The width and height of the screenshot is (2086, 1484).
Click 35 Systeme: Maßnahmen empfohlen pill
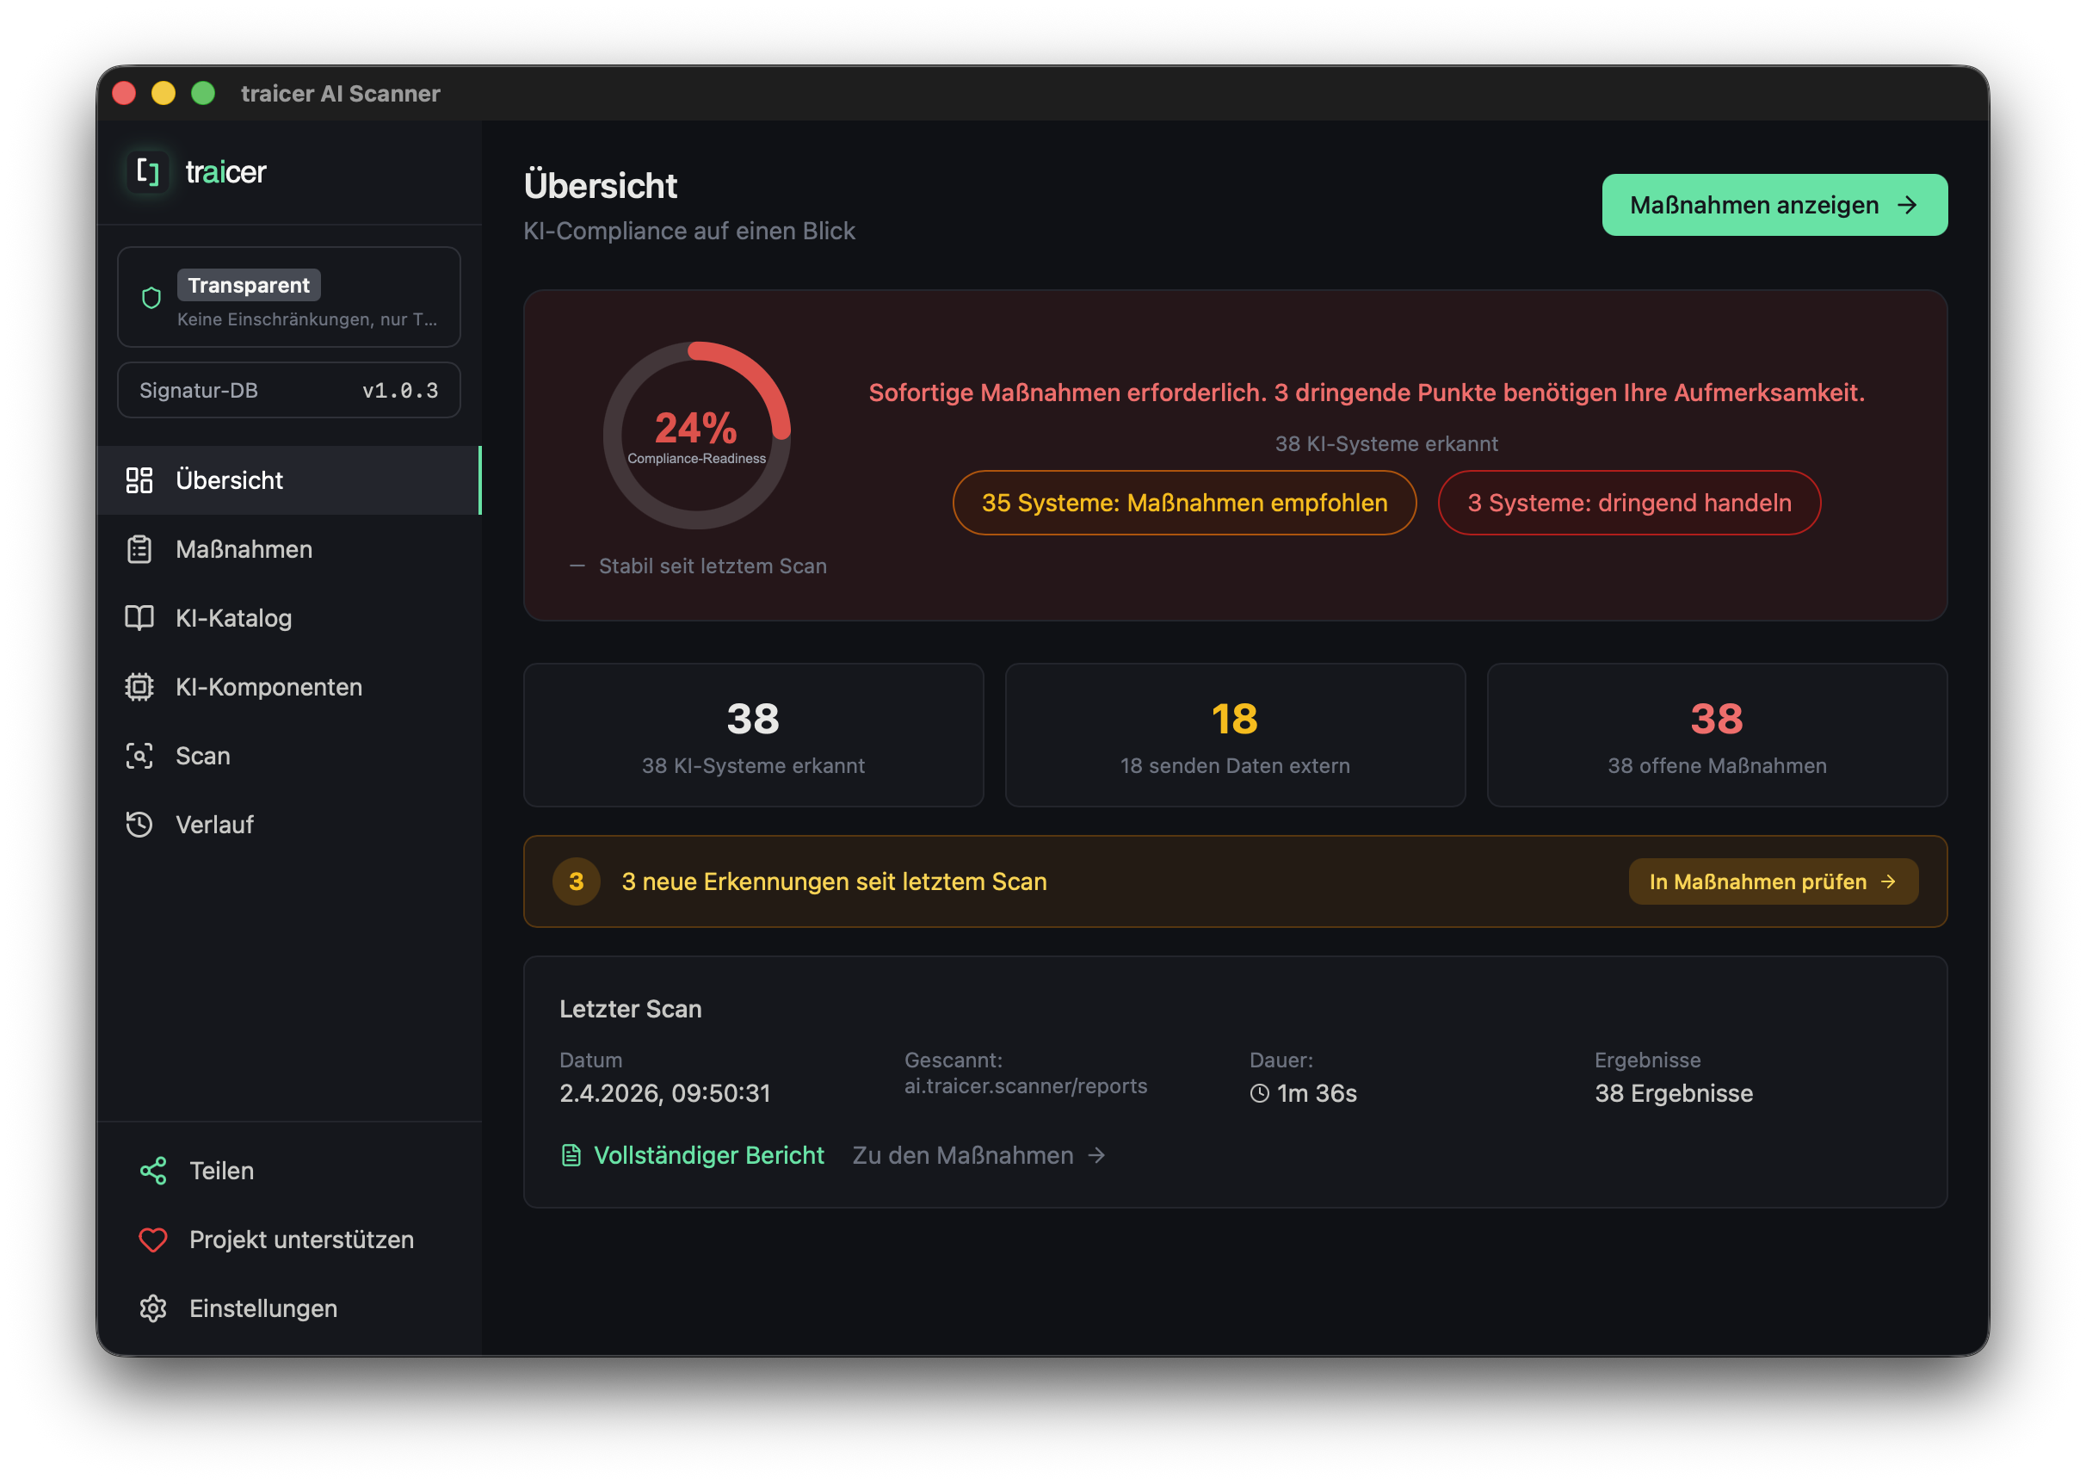click(x=1185, y=503)
